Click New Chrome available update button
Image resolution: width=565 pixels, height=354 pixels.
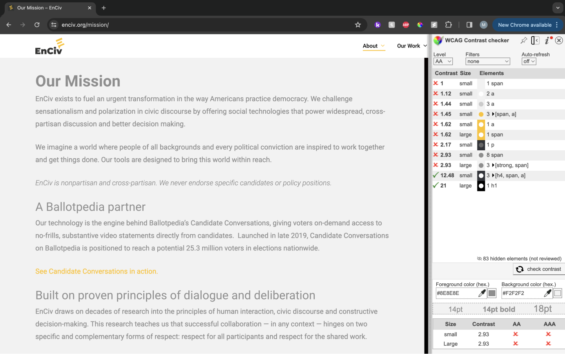pos(525,25)
